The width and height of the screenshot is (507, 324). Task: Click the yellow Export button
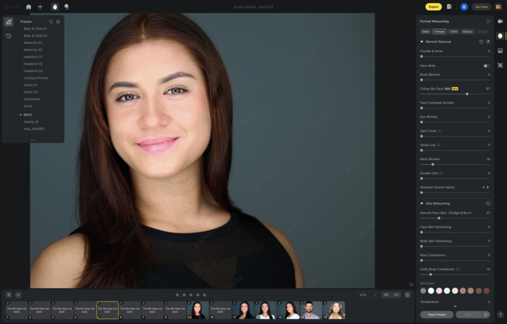pos(434,6)
